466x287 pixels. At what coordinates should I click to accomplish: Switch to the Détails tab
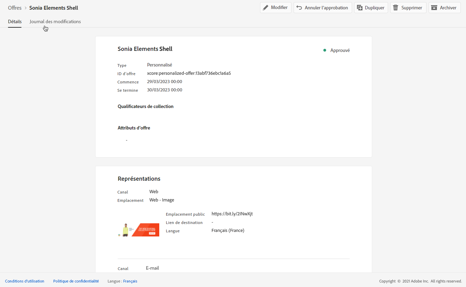(x=15, y=21)
